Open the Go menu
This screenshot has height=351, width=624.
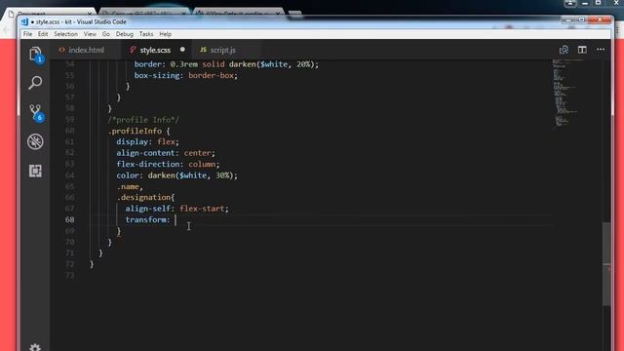click(x=106, y=34)
